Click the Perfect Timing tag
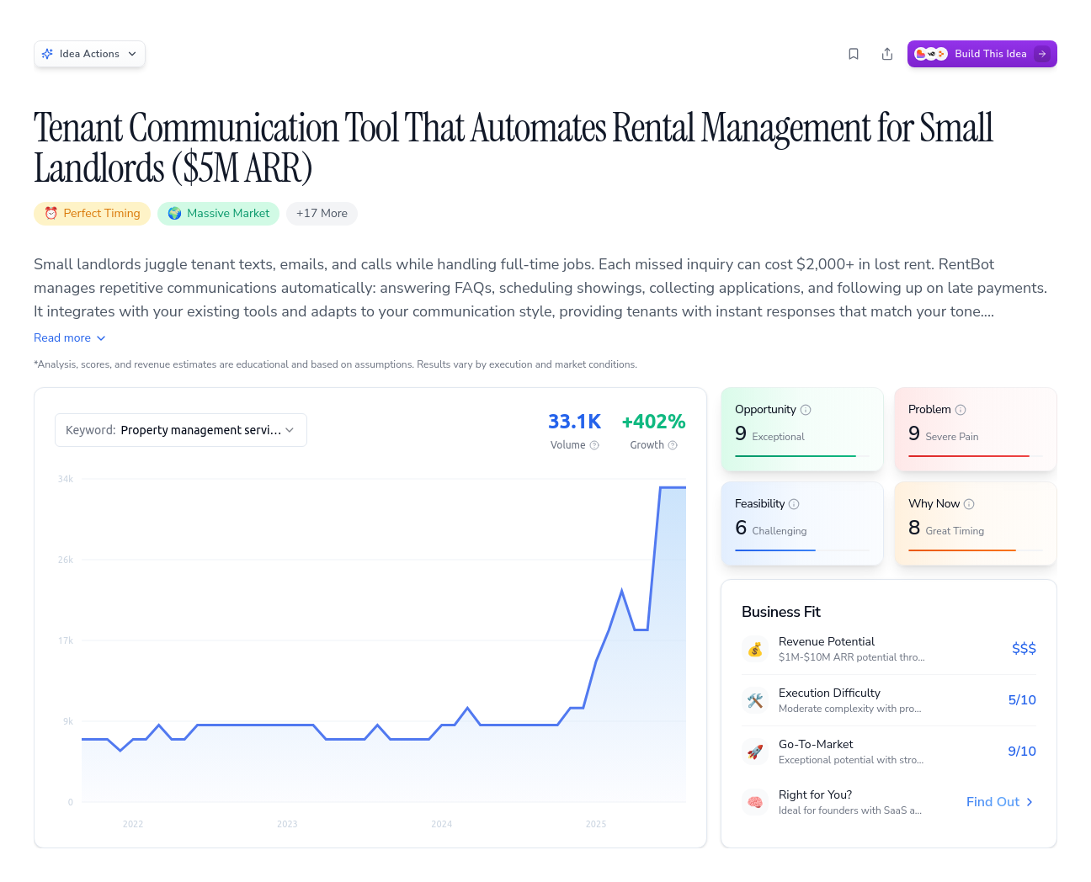The image size is (1091, 882). click(93, 214)
